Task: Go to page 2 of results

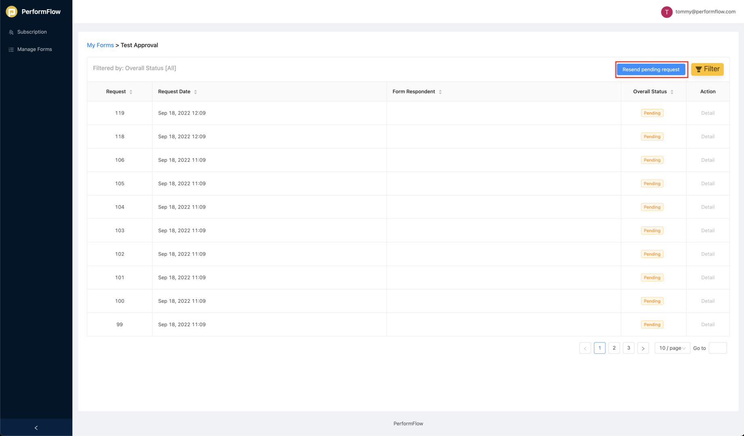Action: click(x=614, y=348)
